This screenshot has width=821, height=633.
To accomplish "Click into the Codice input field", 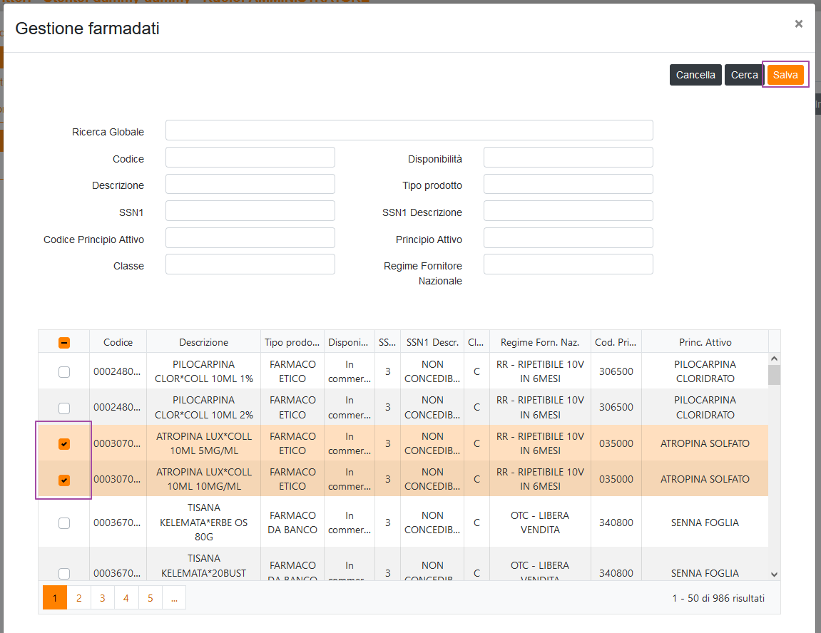I will (x=250, y=158).
